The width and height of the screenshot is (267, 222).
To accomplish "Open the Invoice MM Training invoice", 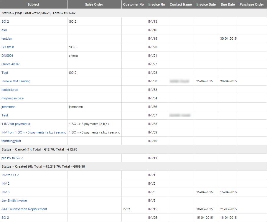I will [16, 81].
